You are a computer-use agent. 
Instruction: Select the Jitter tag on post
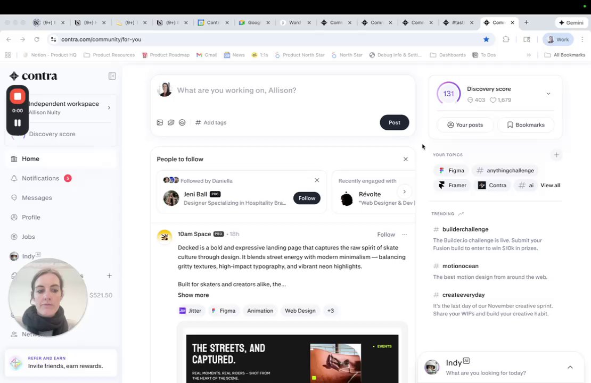(190, 311)
